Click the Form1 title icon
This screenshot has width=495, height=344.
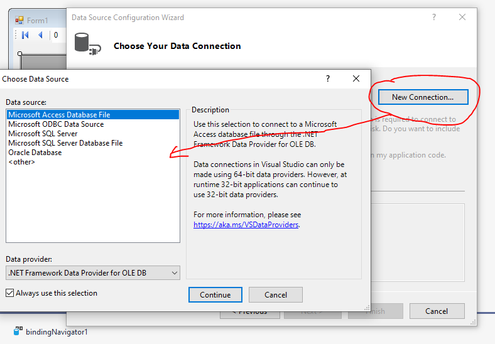click(19, 21)
